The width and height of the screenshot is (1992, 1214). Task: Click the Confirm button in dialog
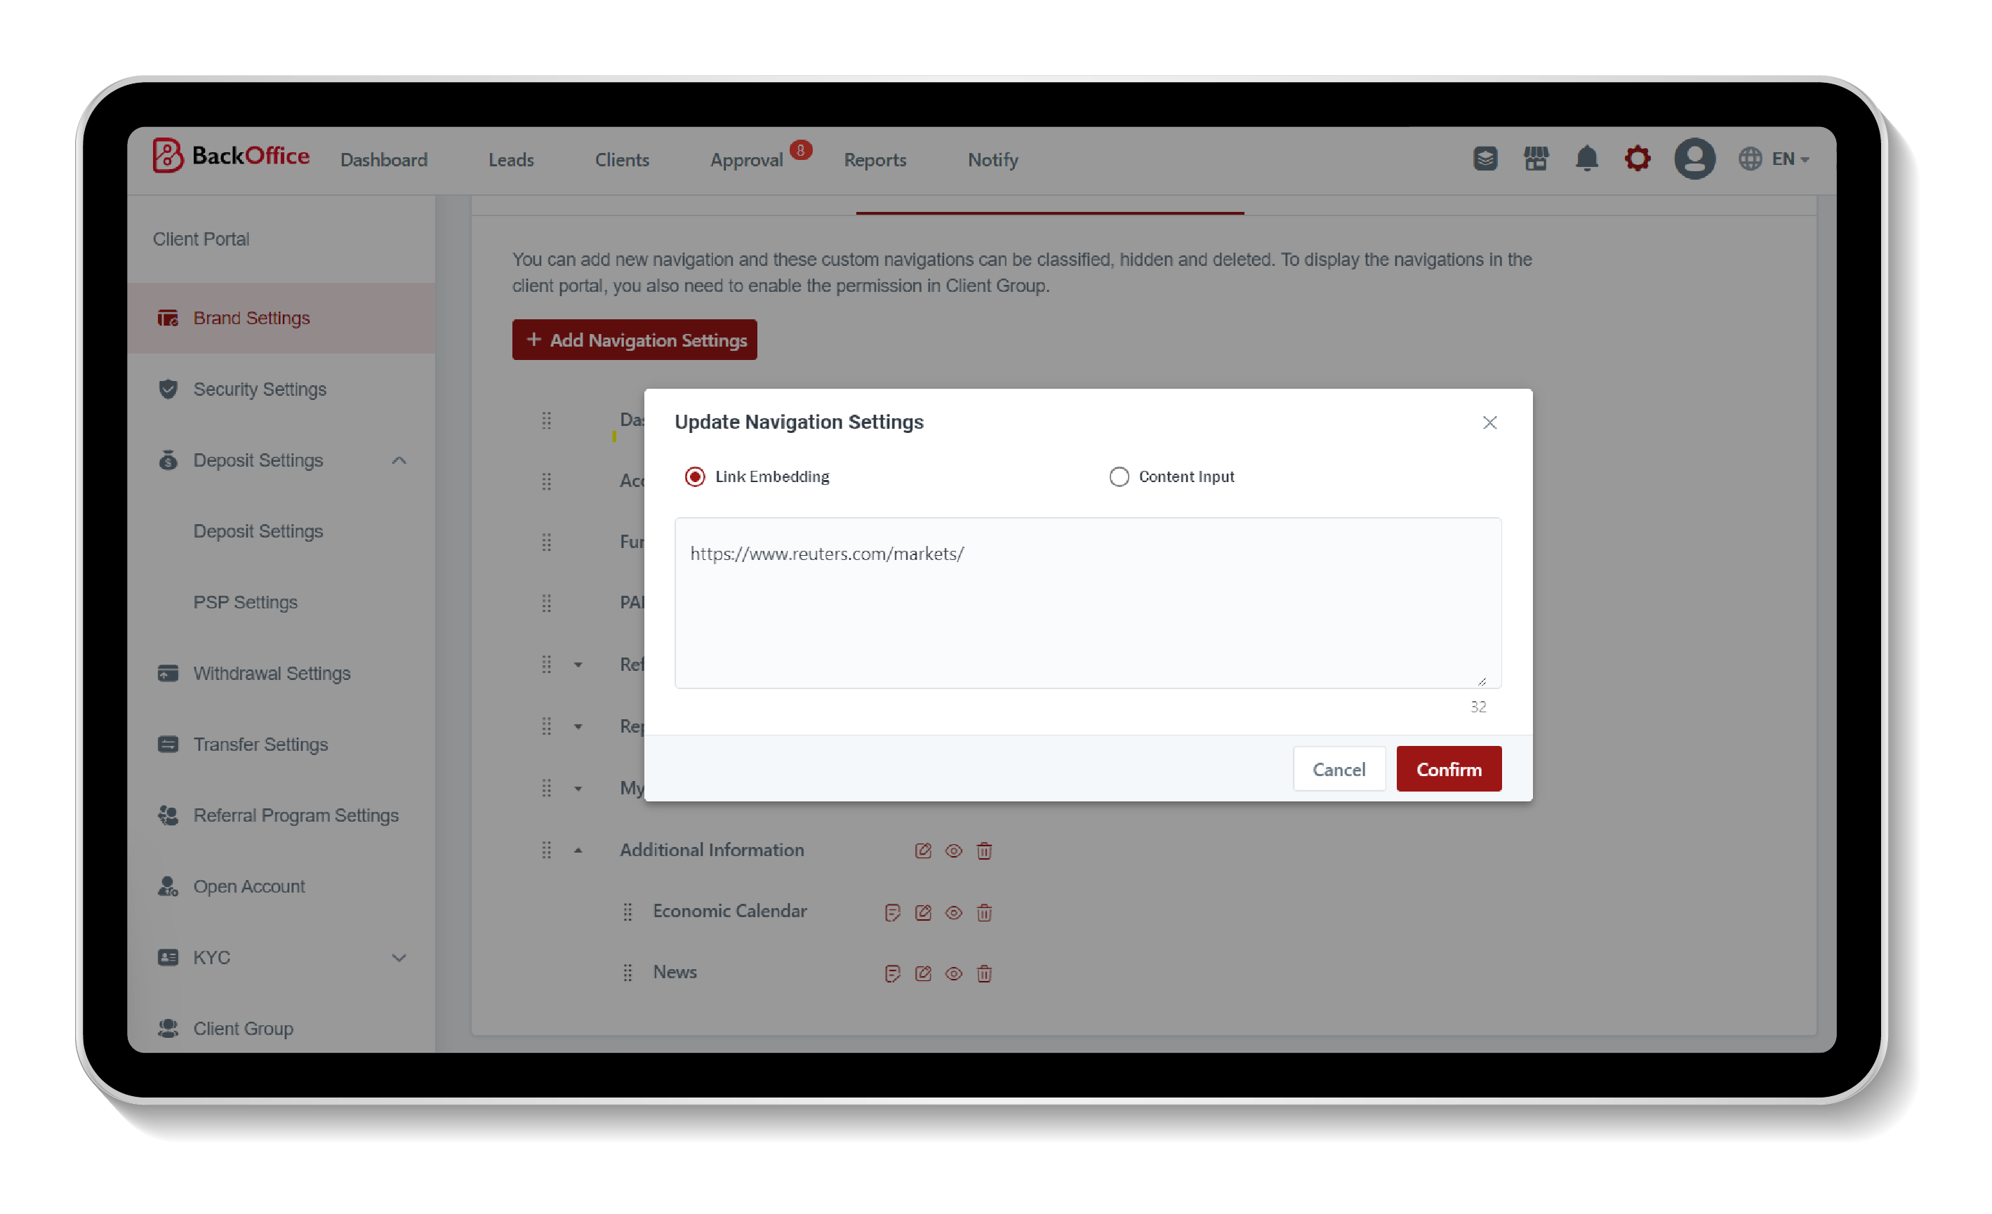pos(1449,768)
